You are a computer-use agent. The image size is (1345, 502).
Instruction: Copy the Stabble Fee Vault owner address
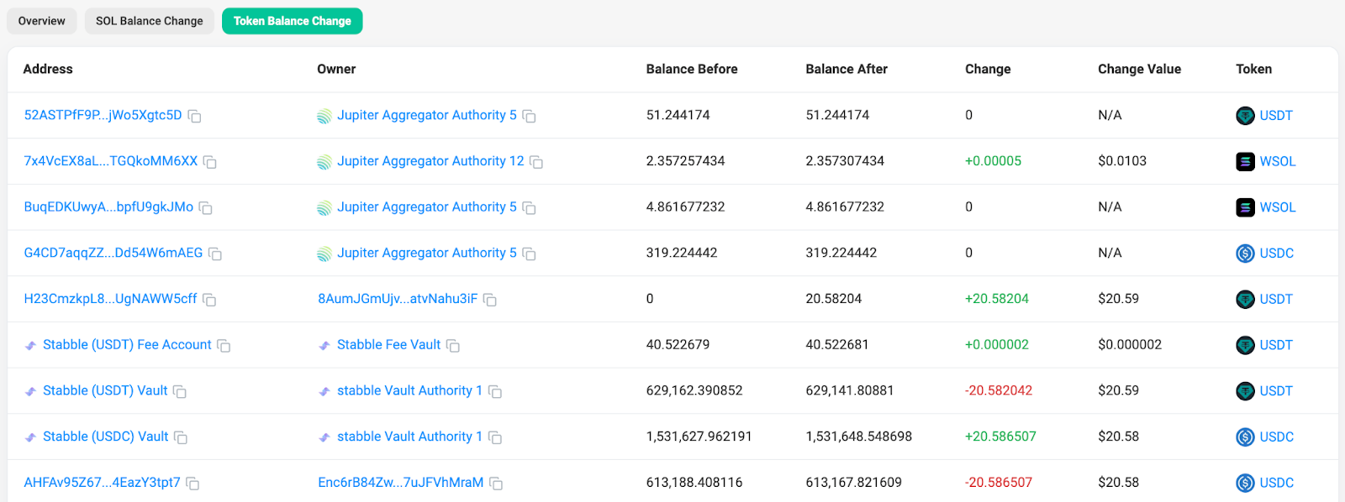[x=453, y=346]
